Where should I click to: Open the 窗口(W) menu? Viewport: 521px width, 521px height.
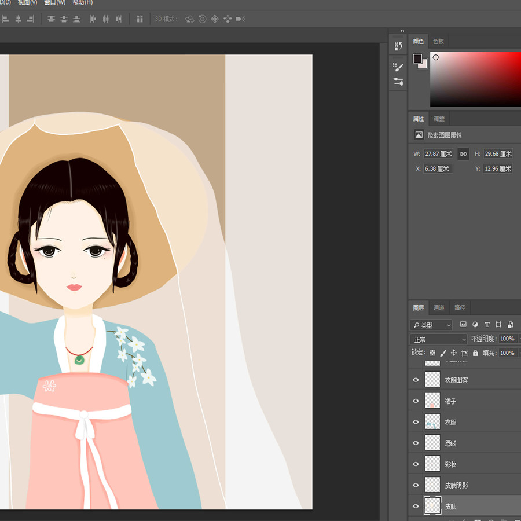coord(55,3)
